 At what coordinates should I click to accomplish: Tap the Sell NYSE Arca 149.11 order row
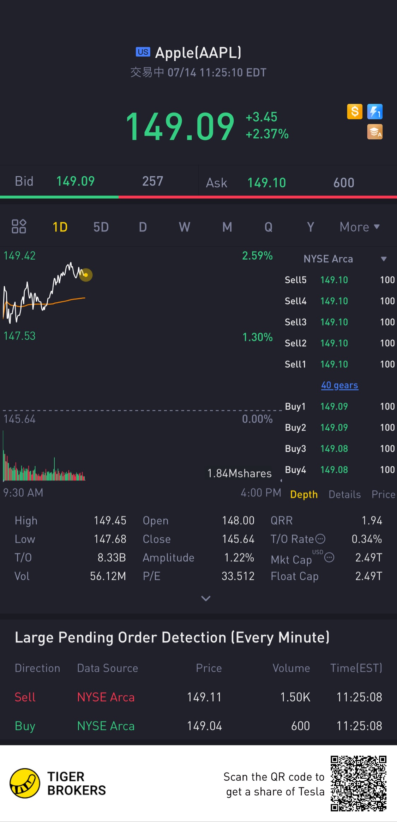(x=198, y=697)
